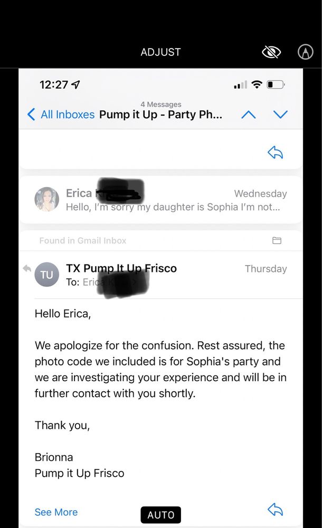Tap the TU sender avatar
322x528 pixels.
[46, 275]
